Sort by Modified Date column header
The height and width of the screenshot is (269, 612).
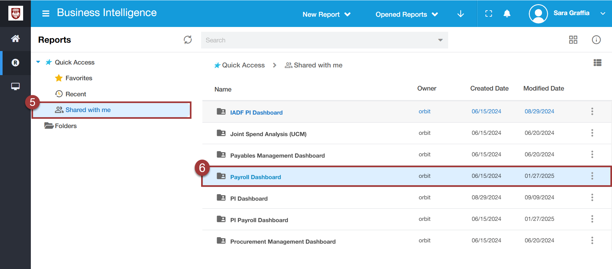coord(544,88)
